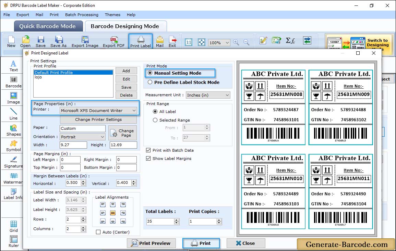This screenshot has height=251, width=396.
Task: Select the Signature tool in sidebar
Action: (x=14, y=162)
